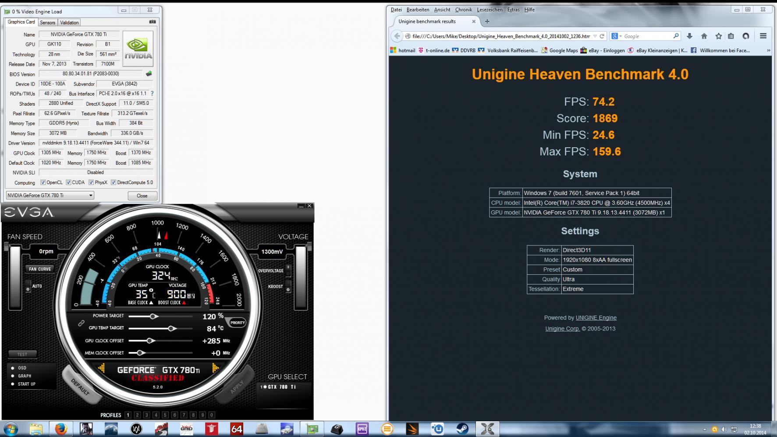Image resolution: width=777 pixels, height=437 pixels.
Task: Click the GRID game taskbar icon
Action: pyautogui.click(x=186, y=429)
